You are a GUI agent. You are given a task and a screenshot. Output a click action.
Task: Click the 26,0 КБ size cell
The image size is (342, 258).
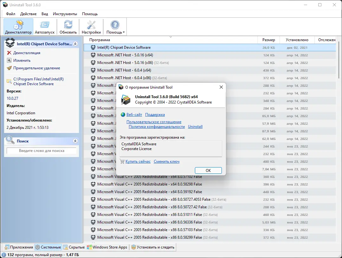(x=268, y=47)
